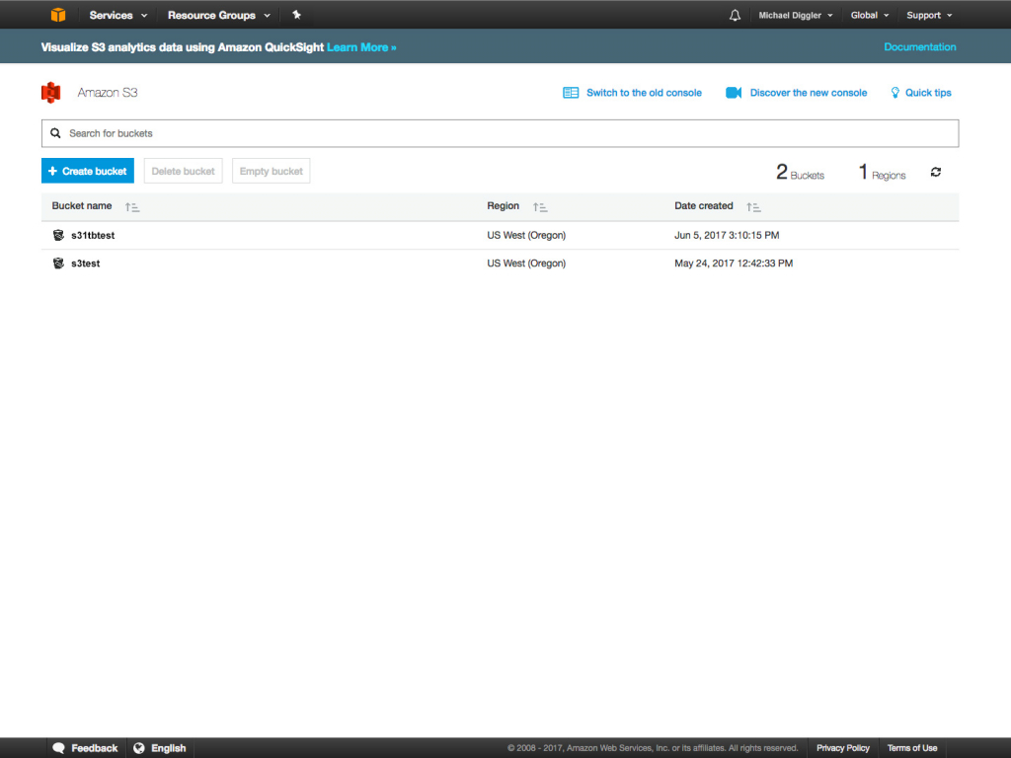Follow the Switch to the old console link
Image resolution: width=1011 pixels, height=758 pixels.
click(643, 93)
